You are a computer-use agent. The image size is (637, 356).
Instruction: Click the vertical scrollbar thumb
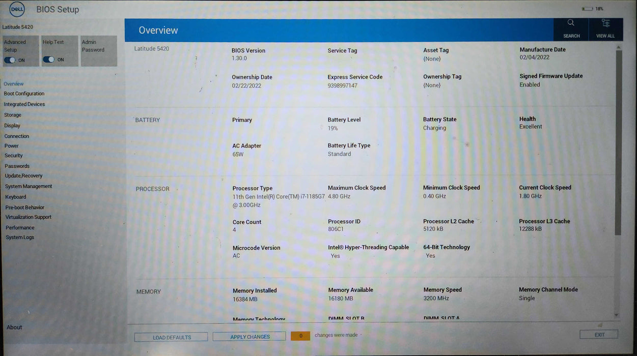pos(619,142)
